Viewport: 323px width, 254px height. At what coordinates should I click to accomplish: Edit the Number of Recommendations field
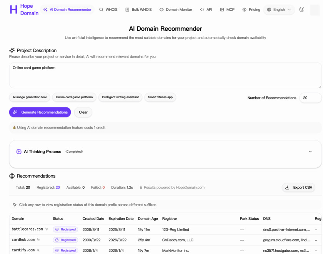pos(310,98)
